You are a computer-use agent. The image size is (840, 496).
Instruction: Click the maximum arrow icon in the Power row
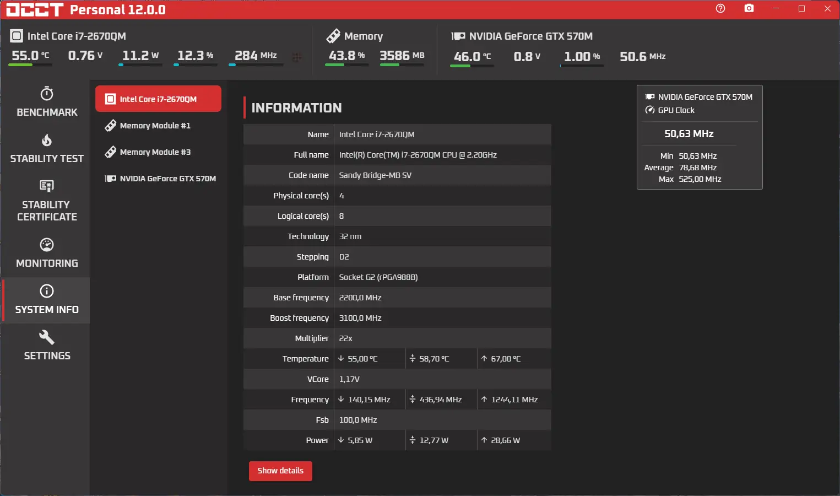[484, 440]
